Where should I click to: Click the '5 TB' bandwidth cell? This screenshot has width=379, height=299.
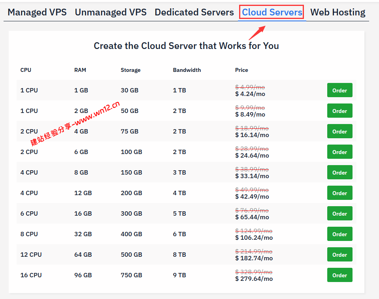tap(179, 214)
